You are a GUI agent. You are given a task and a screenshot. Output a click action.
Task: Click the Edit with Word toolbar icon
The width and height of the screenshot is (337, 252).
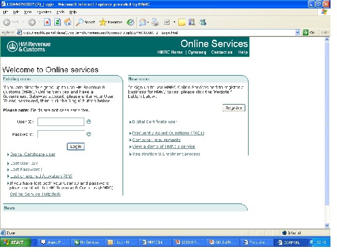tap(167, 22)
